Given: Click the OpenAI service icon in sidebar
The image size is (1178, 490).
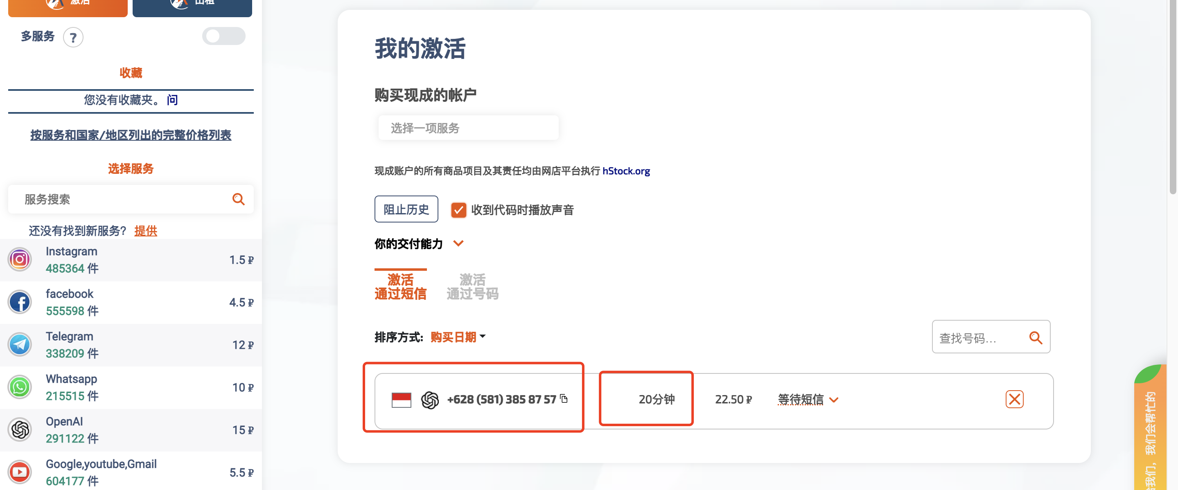Looking at the screenshot, I should pyautogui.click(x=20, y=429).
